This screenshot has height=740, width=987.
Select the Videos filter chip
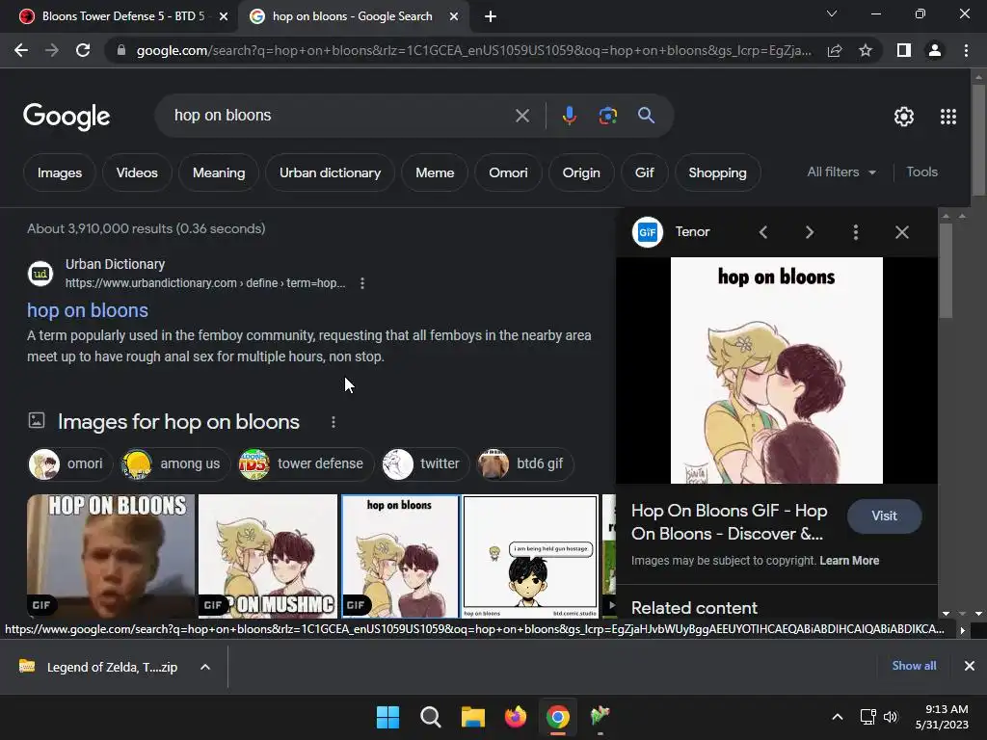pyautogui.click(x=137, y=172)
